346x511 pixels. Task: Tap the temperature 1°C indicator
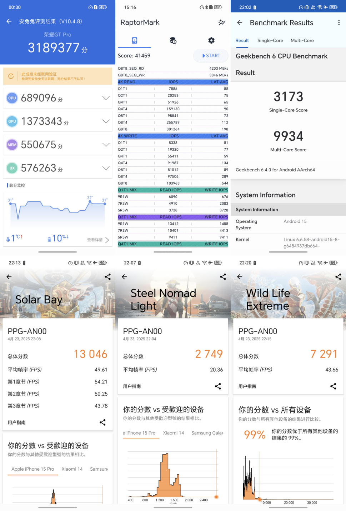click(15, 238)
